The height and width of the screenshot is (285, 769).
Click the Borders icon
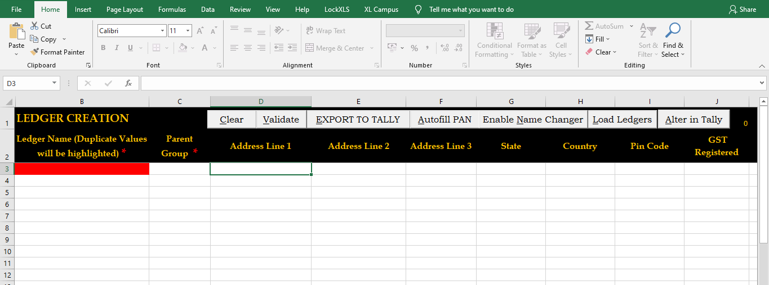[156, 48]
